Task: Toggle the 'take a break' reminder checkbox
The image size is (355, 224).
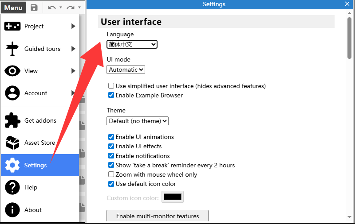Action: [x=111, y=165]
